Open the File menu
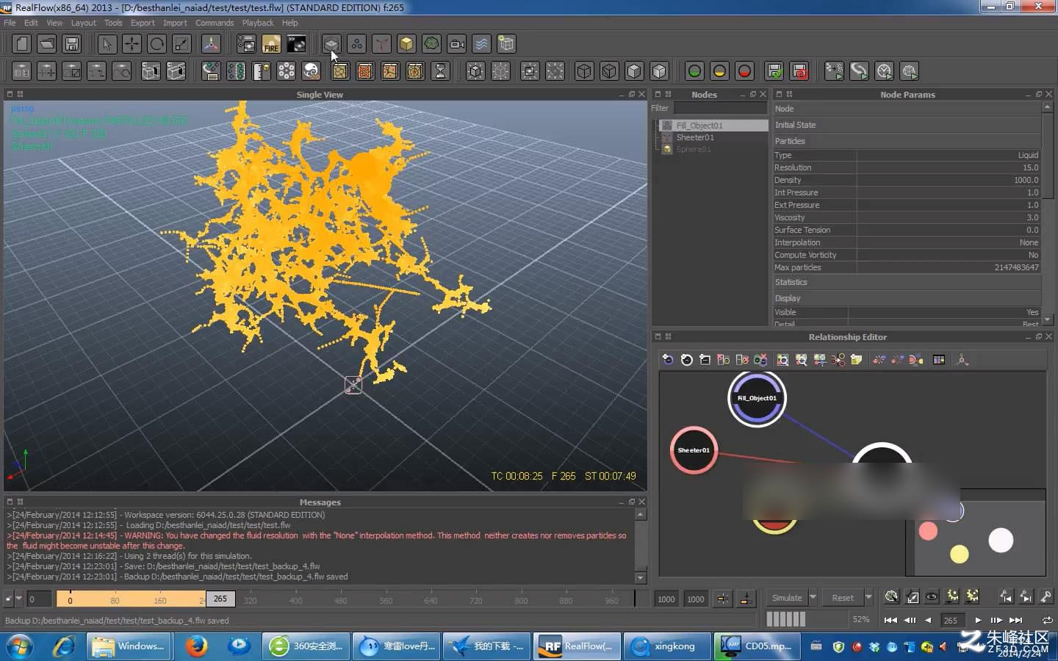 (x=10, y=23)
